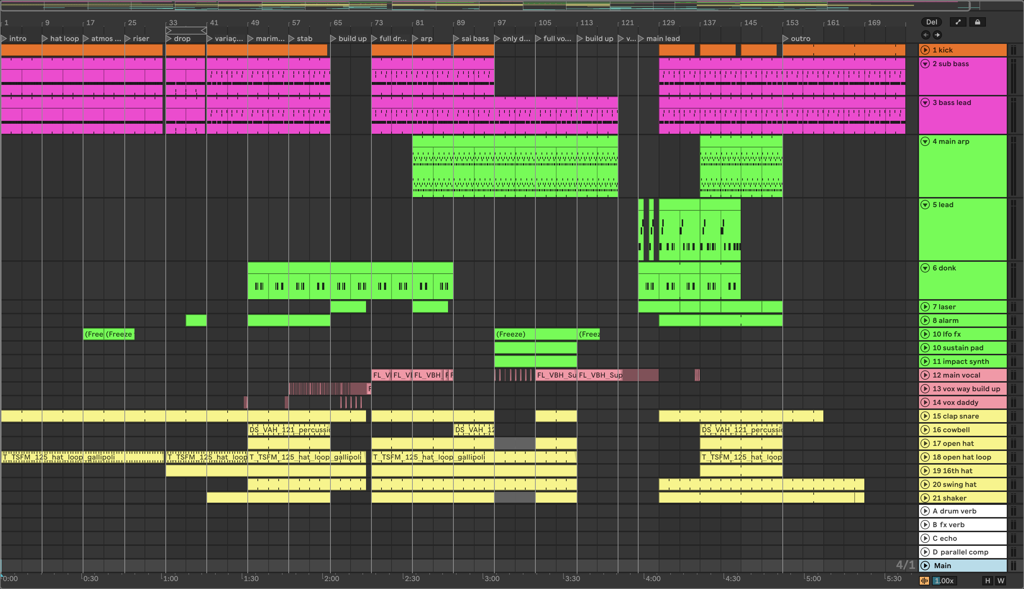This screenshot has height=589, width=1024.
Task: Click fold arrow on 10 sustain pad
Action: (925, 348)
